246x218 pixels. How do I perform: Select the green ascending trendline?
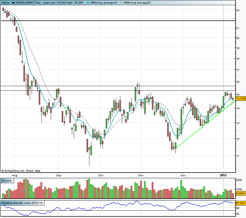205,125
